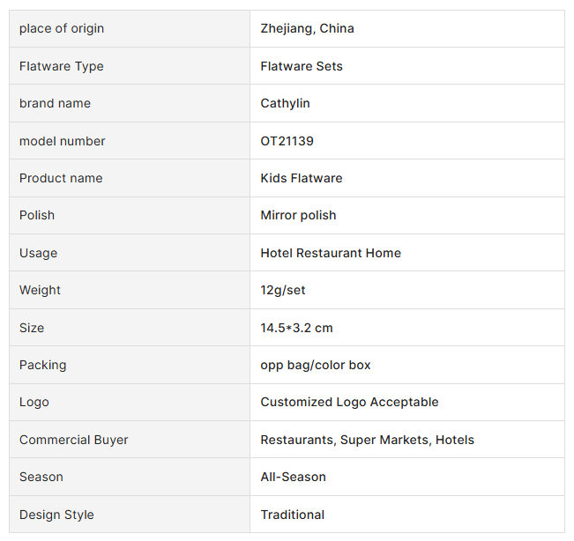
Task: Click the 'Usage' row label
Action: click(x=38, y=253)
